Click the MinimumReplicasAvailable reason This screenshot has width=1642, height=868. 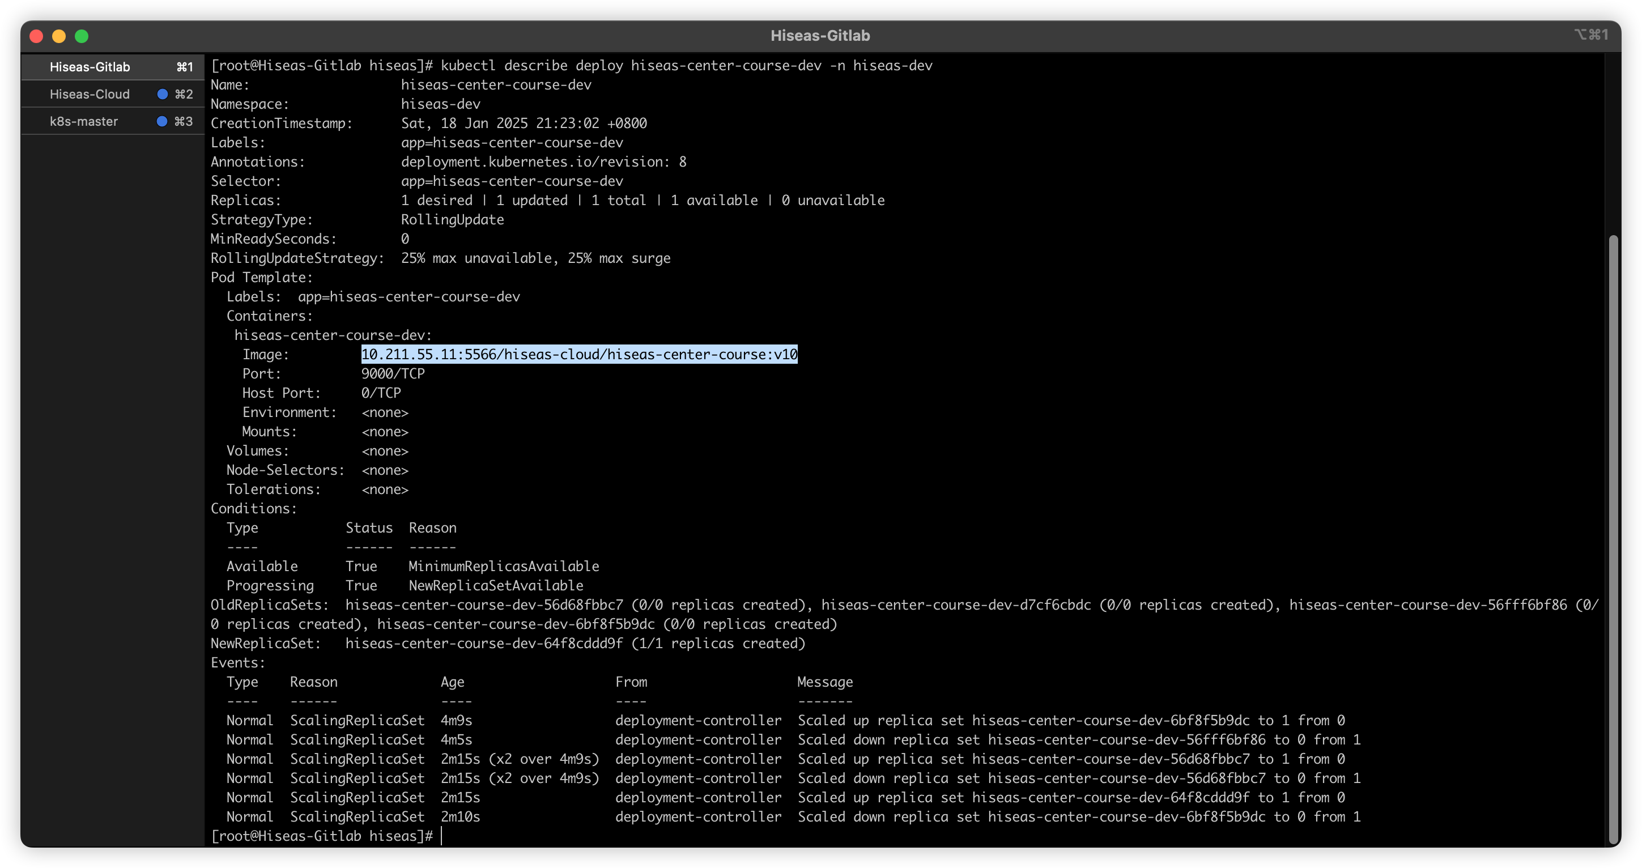(x=504, y=566)
